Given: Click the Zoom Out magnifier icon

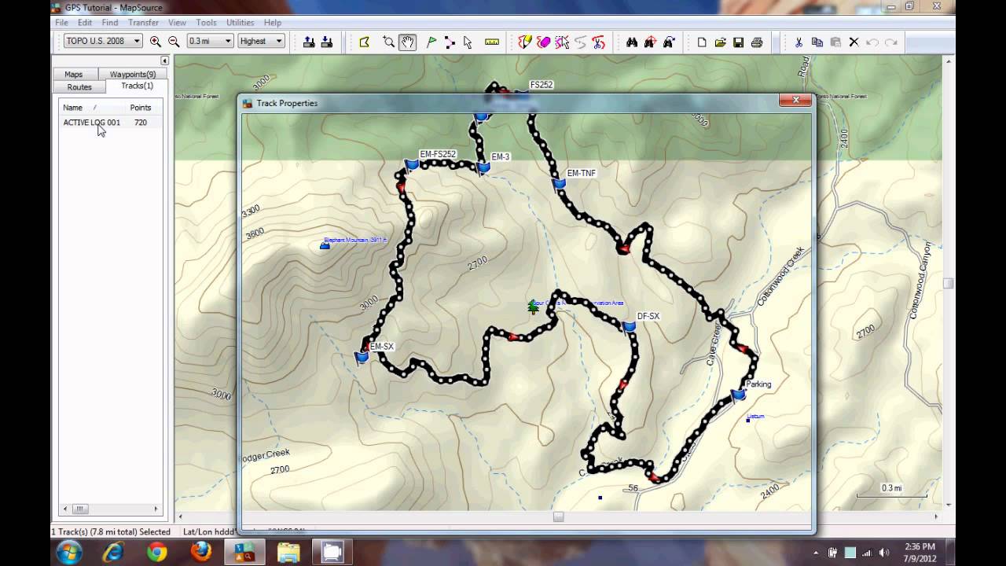Looking at the screenshot, I should point(174,42).
